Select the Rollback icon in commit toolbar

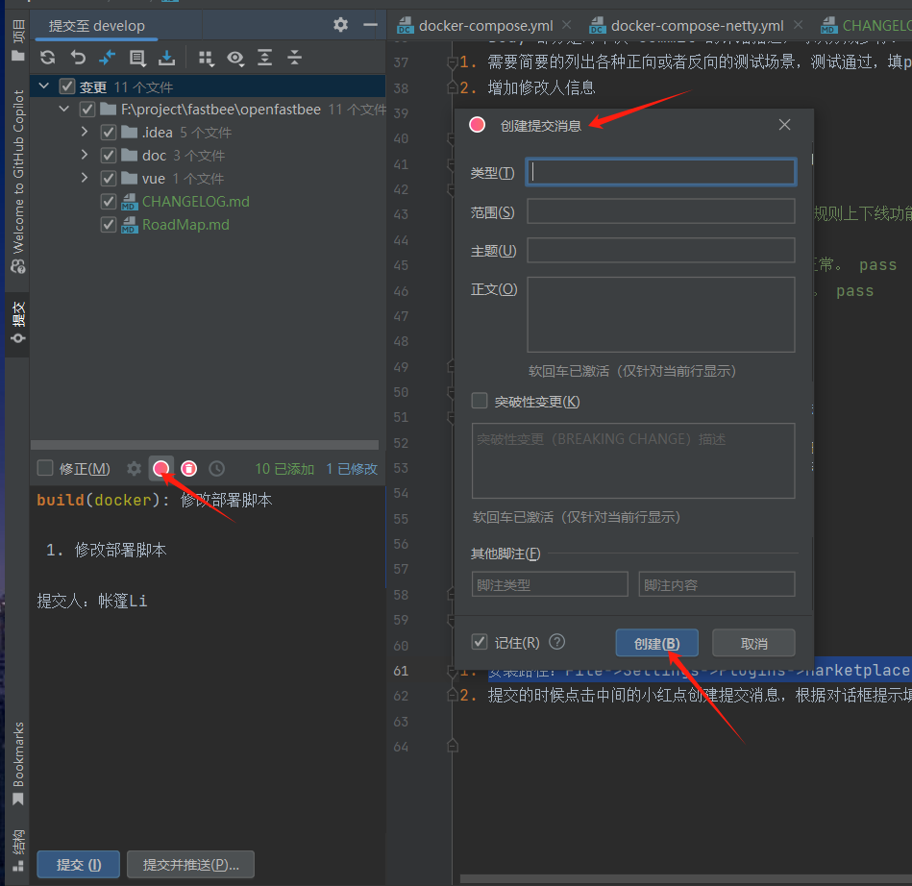[x=78, y=58]
